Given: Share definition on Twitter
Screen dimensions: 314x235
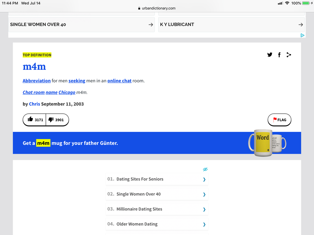Looking at the screenshot, I should [270, 55].
